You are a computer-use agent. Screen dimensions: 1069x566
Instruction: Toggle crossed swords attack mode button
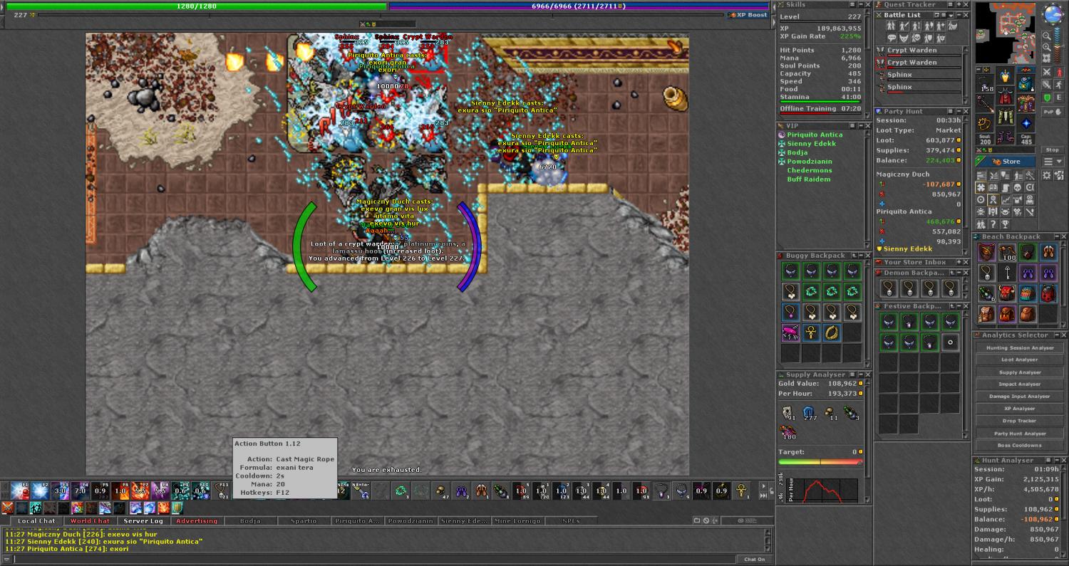tap(1047, 72)
